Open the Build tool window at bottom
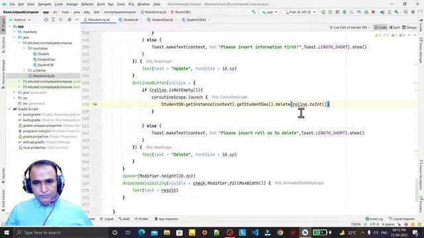Screen dimensions: 424x238 click(x=124, y=219)
